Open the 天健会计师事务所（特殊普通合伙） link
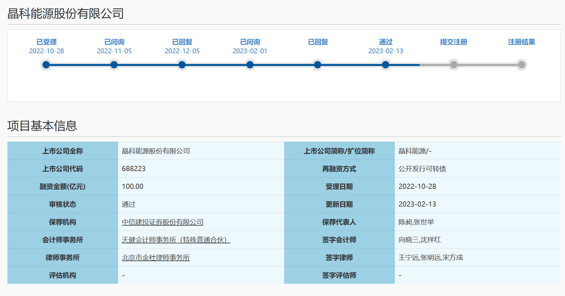 (x=176, y=240)
